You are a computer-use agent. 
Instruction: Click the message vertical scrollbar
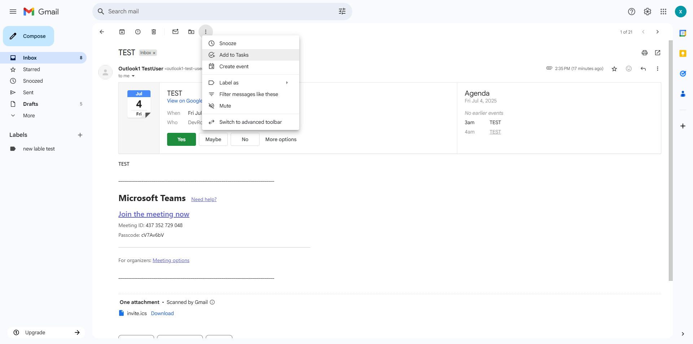[671, 160]
